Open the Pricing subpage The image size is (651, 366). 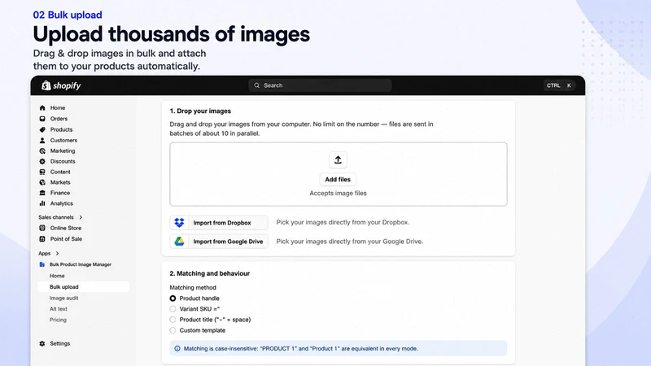pyautogui.click(x=58, y=320)
